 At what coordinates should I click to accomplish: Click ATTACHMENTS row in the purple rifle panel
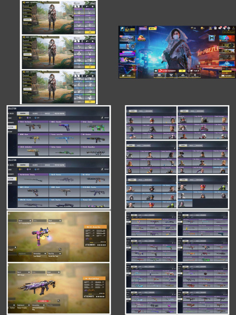pyautogui.click(x=94, y=296)
